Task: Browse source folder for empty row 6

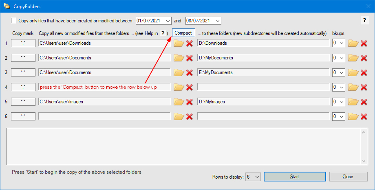Action: click(179, 116)
